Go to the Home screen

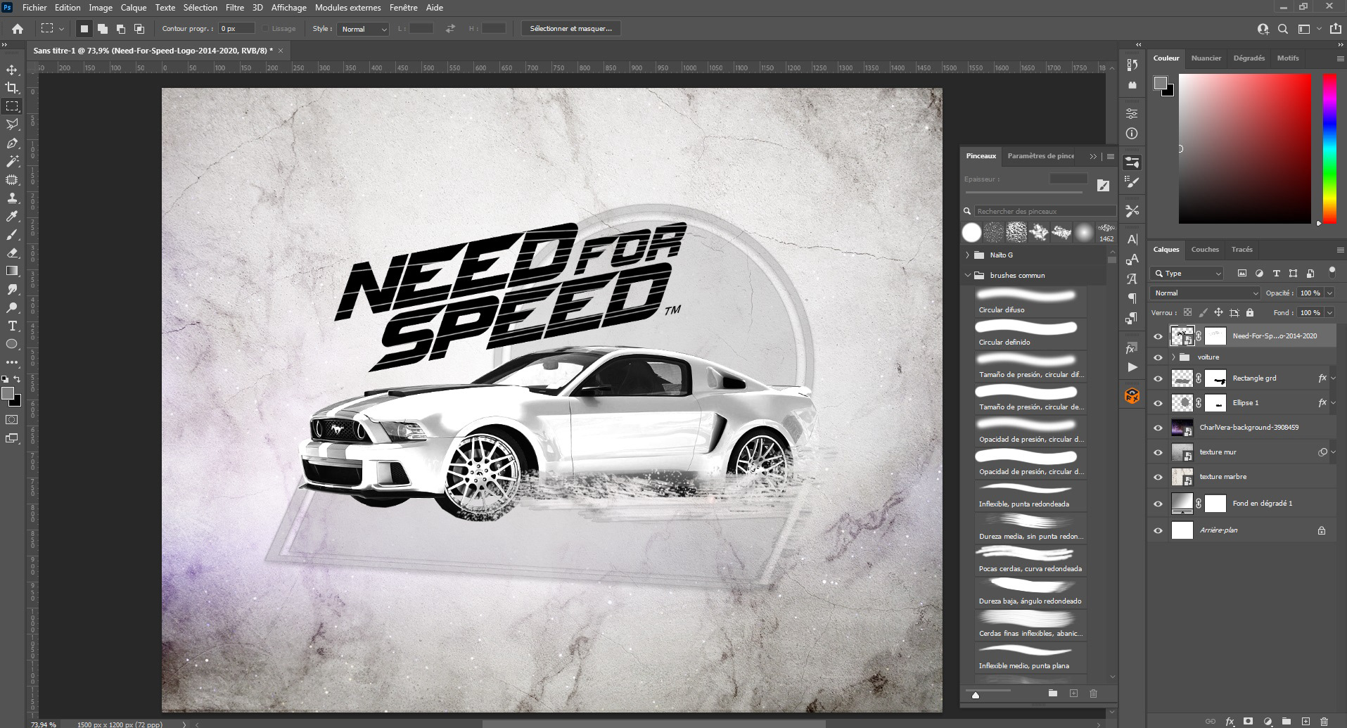(x=18, y=29)
